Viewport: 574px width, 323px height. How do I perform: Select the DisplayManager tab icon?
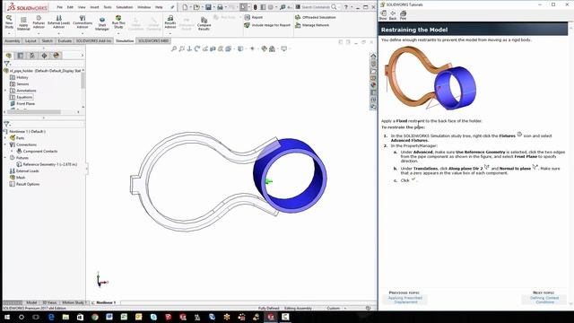[56, 56]
